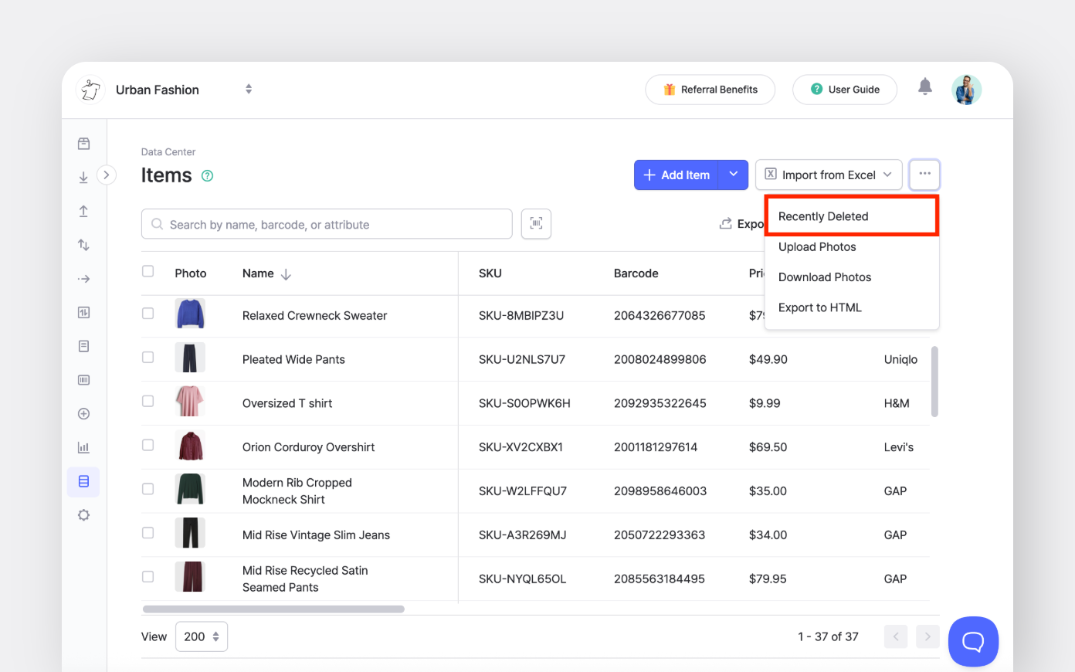Image resolution: width=1075 pixels, height=672 pixels.
Task: Check the Relaxed Crewneck Sweater row checkbox
Action: pos(148,315)
